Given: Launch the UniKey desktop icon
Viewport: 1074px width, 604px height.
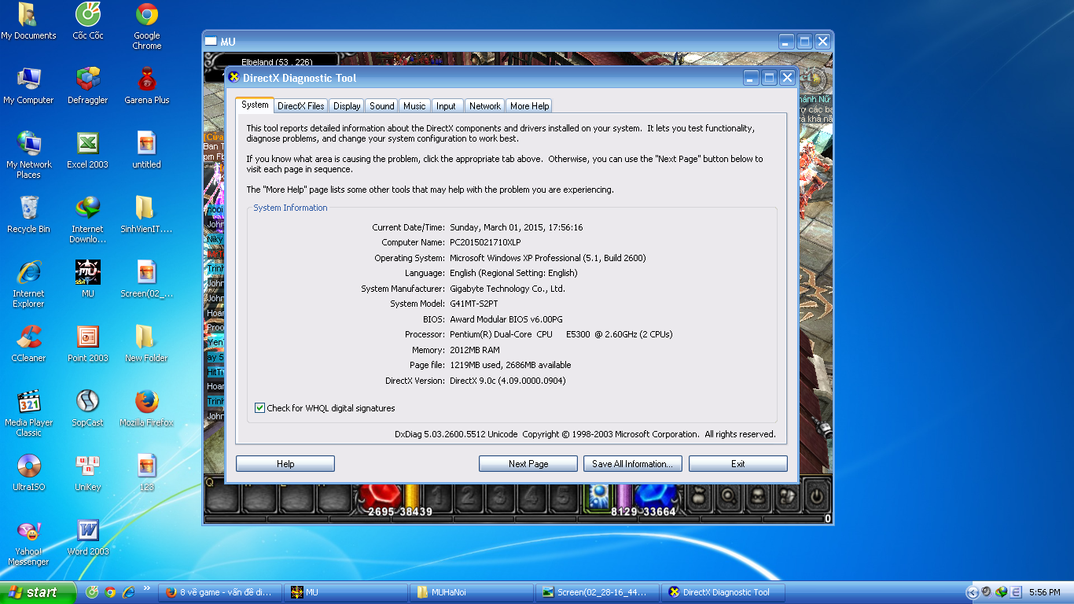Looking at the screenshot, I should (88, 473).
